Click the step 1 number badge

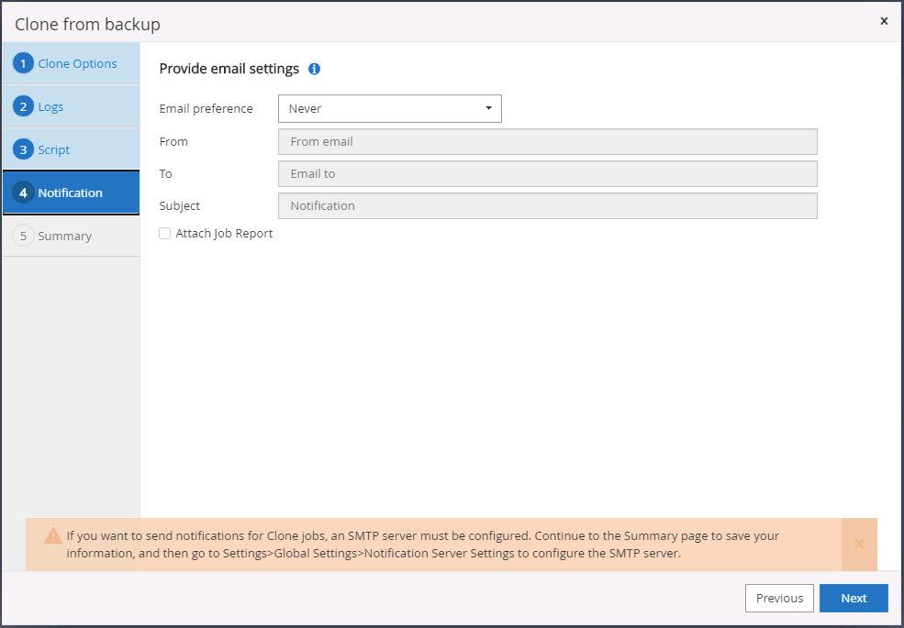pyautogui.click(x=23, y=64)
